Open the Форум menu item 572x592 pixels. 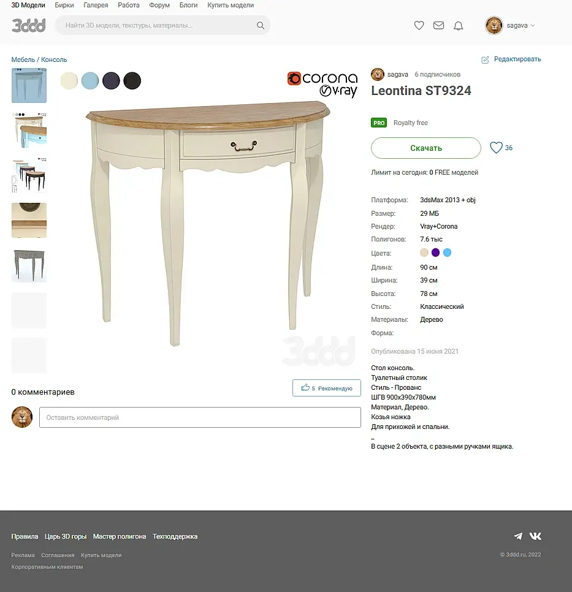(x=159, y=6)
